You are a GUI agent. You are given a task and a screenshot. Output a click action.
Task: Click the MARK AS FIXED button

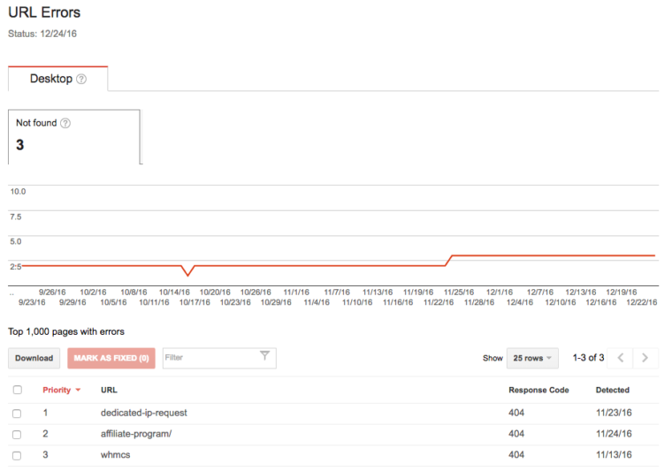tap(111, 358)
